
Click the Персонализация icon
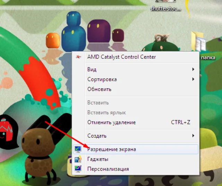(x=78, y=169)
